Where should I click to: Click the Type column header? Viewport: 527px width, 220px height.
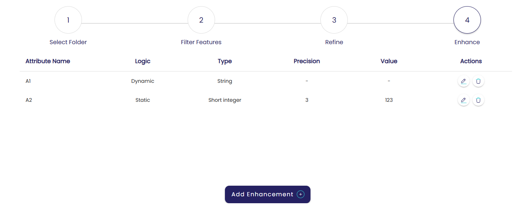[225, 61]
